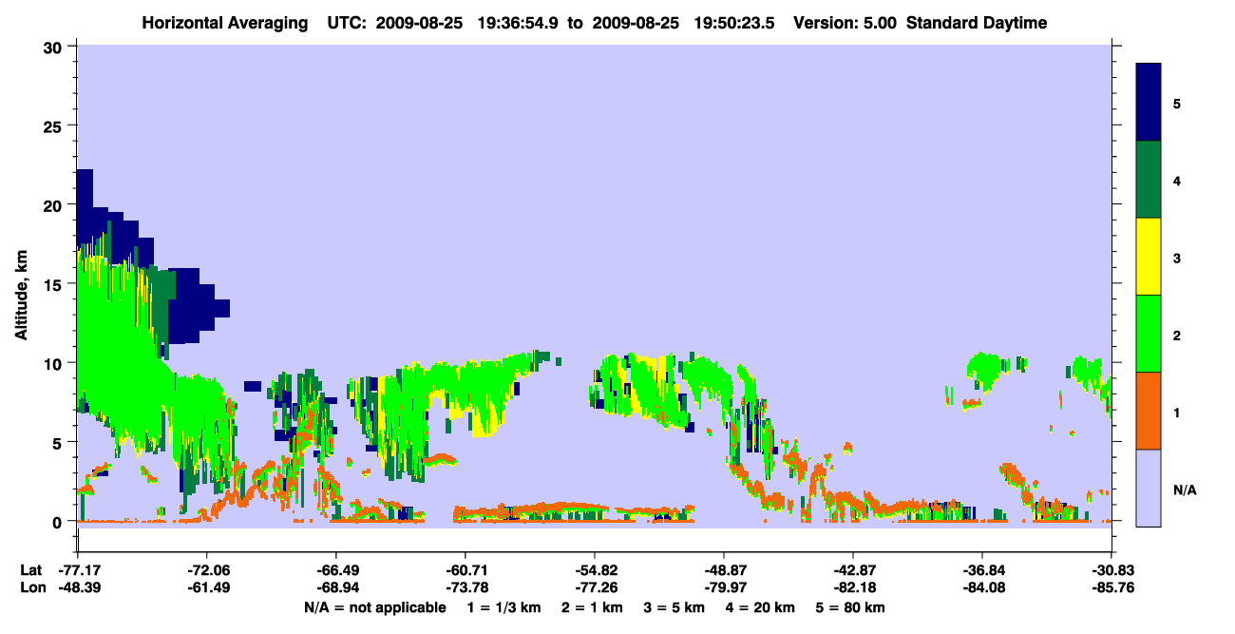This screenshot has height=634, width=1235.
Task: Click latitude value -48.87
Action: (x=724, y=570)
